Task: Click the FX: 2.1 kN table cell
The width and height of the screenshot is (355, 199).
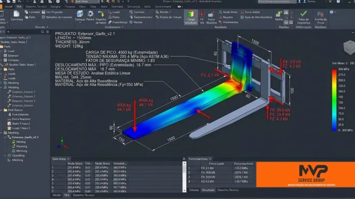Action: pyautogui.click(x=216, y=168)
